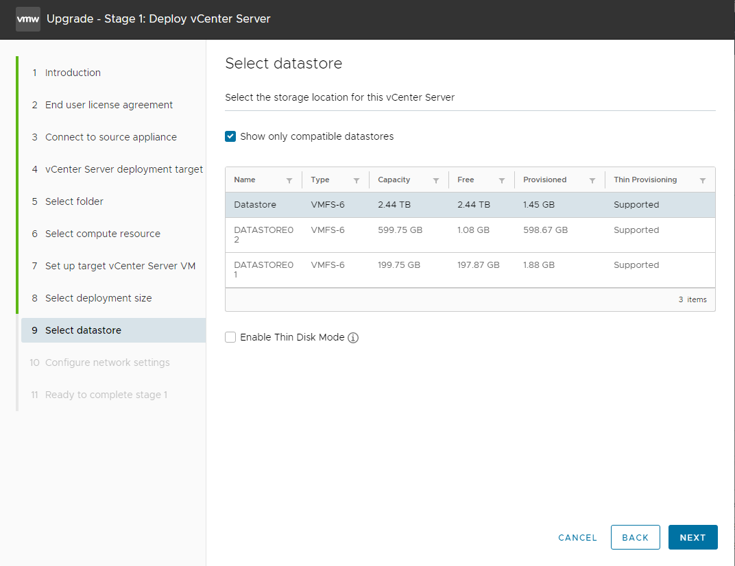
Task: Click the 1.88 GB provisioned cell
Action: tap(539, 264)
